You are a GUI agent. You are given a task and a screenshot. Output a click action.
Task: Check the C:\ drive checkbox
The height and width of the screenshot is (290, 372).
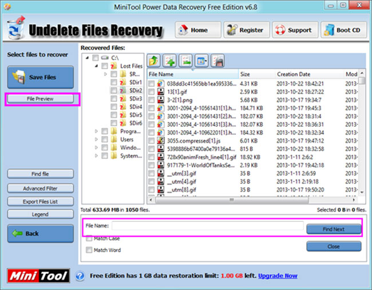(x=96, y=58)
